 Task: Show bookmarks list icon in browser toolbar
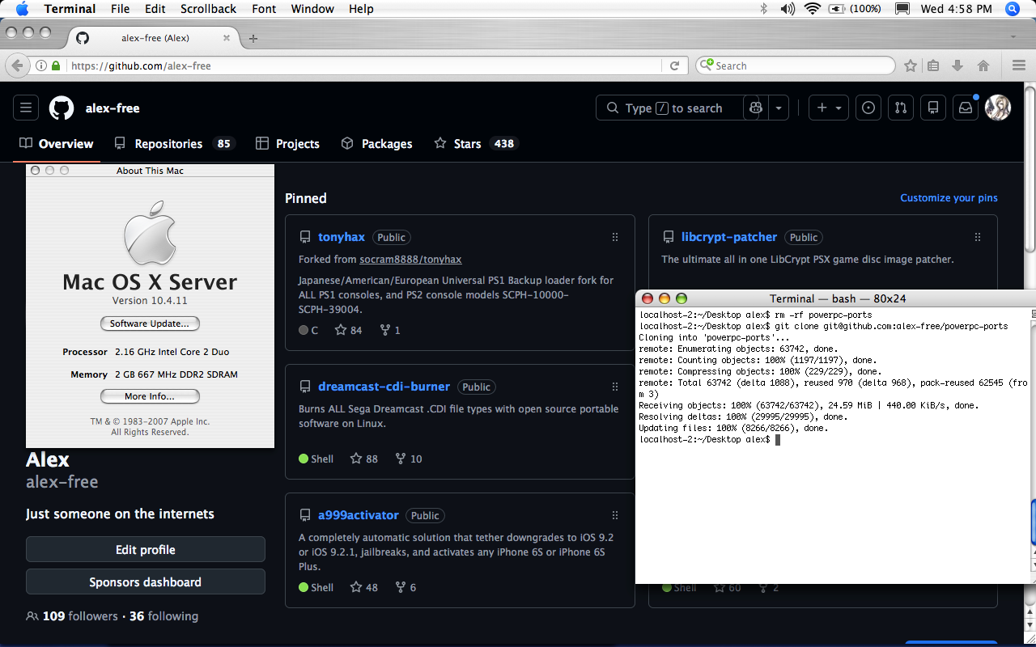(x=933, y=66)
